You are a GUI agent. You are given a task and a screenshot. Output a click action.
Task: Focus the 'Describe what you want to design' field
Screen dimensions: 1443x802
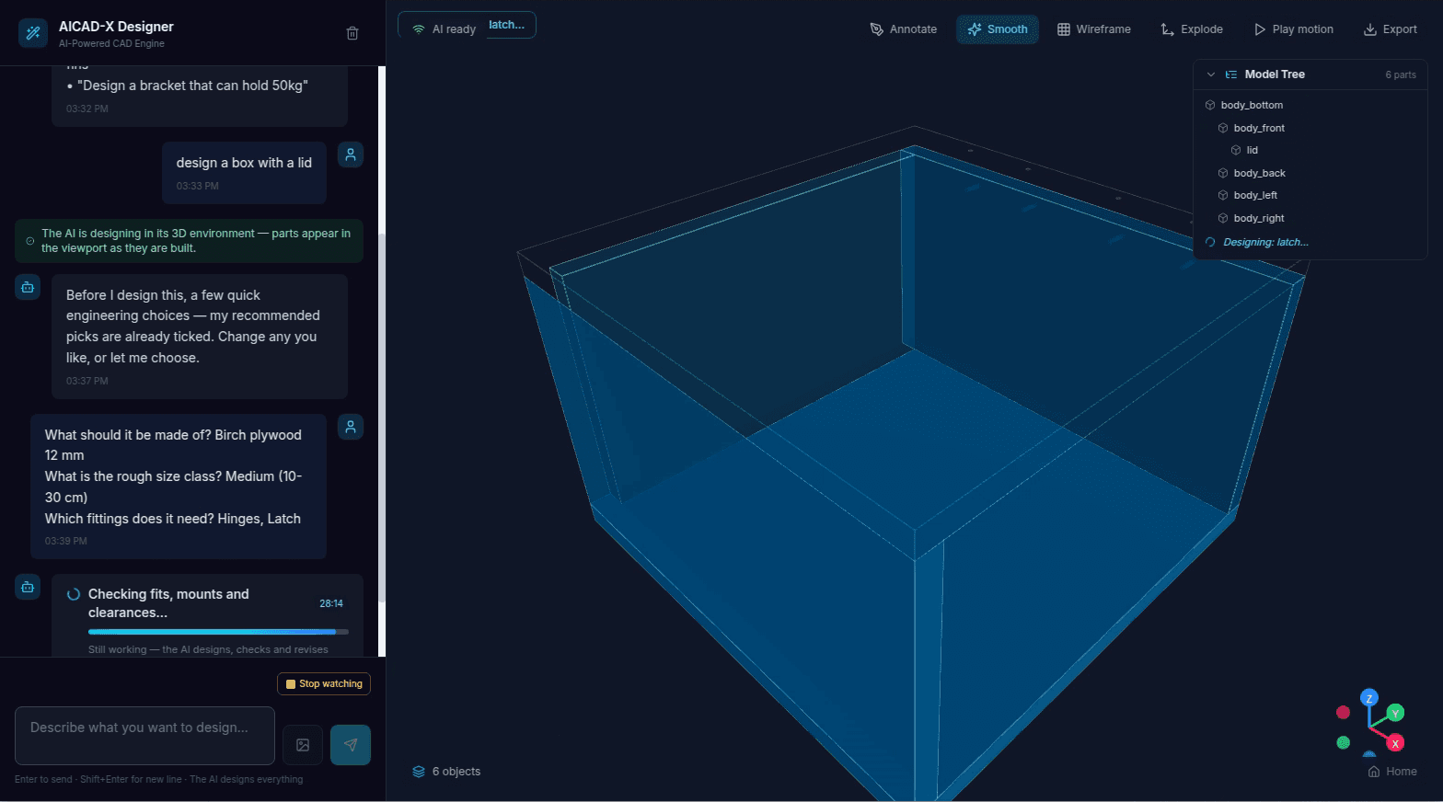pyautogui.click(x=144, y=736)
